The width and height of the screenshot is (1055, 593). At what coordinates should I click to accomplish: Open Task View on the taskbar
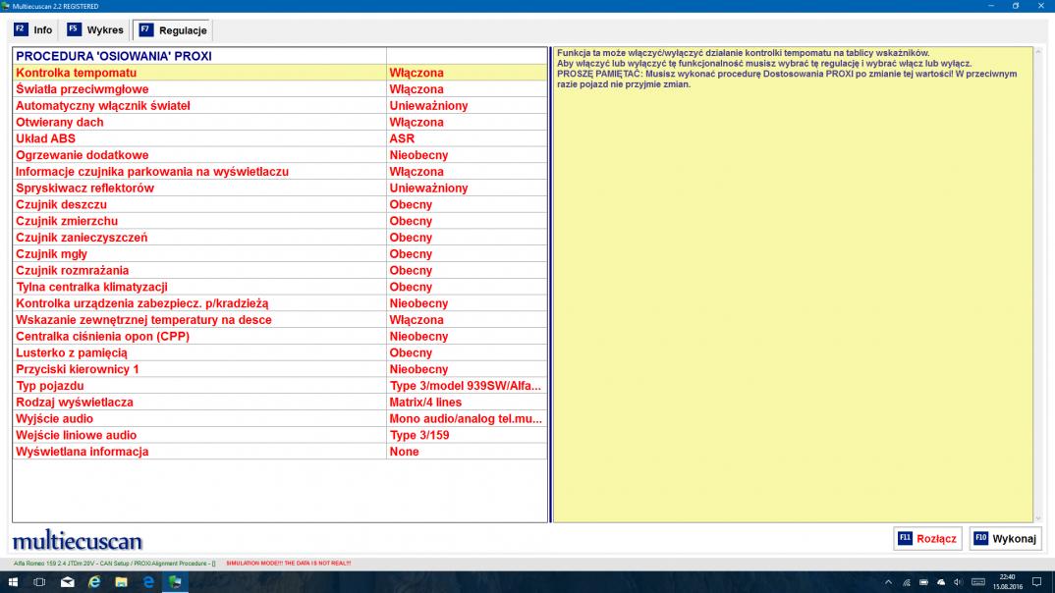(39, 582)
